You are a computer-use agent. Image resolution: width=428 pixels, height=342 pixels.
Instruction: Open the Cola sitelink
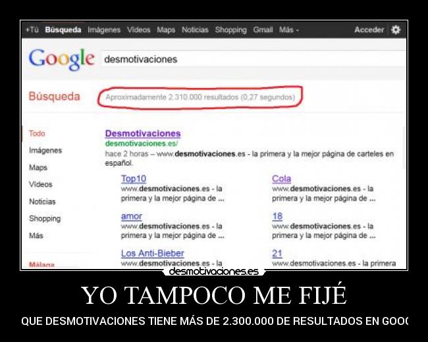(x=281, y=179)
